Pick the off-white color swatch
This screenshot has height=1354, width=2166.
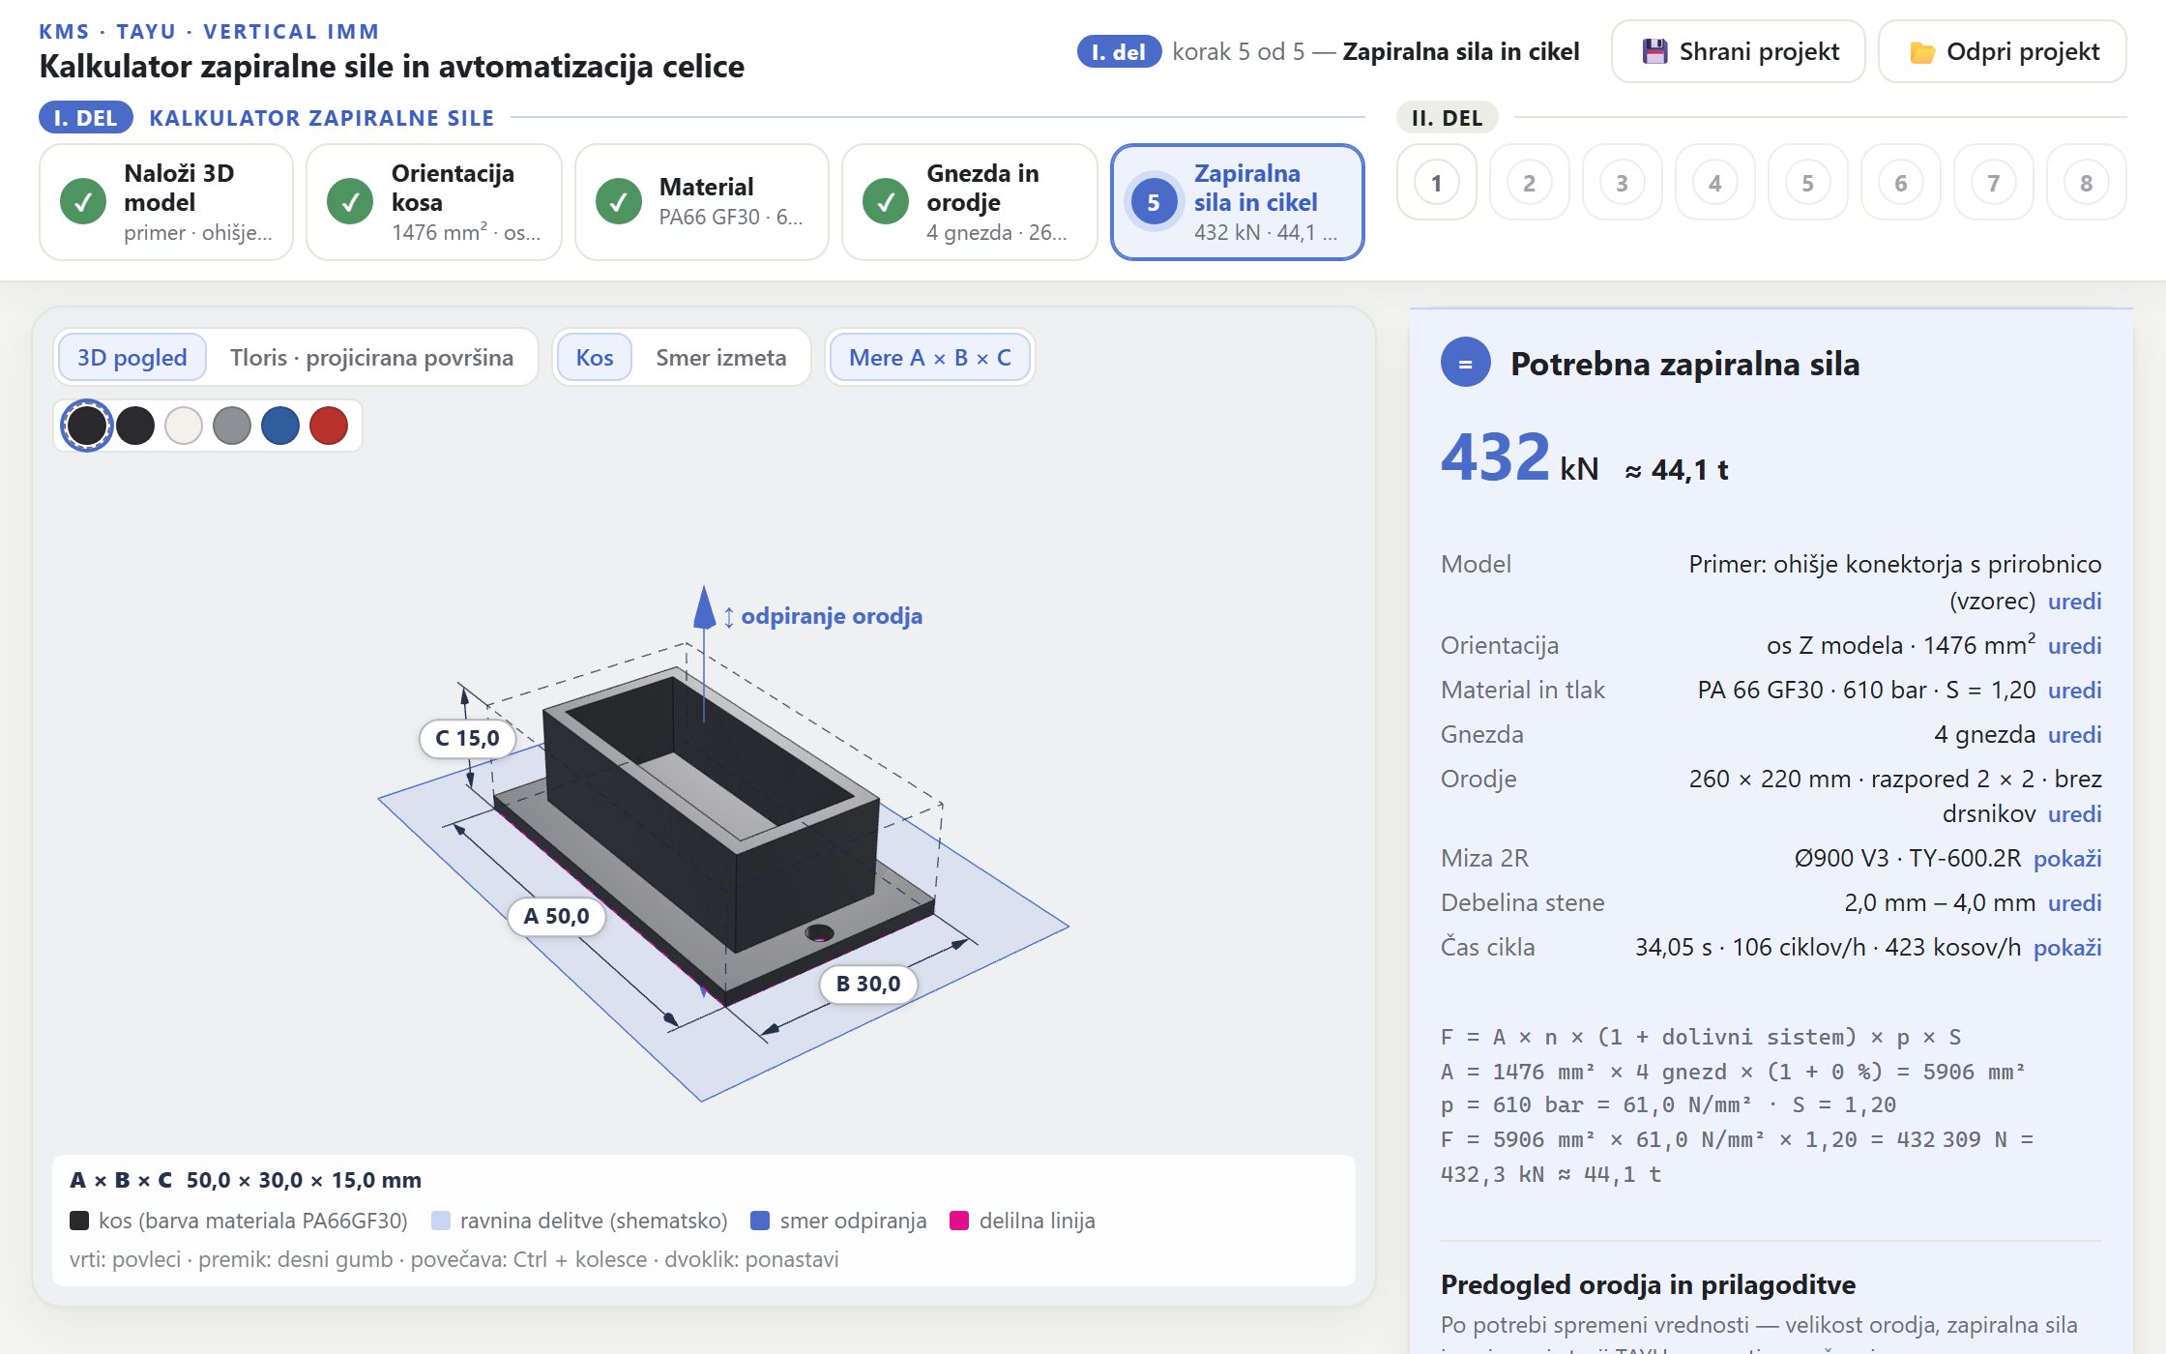coord(184,426)
